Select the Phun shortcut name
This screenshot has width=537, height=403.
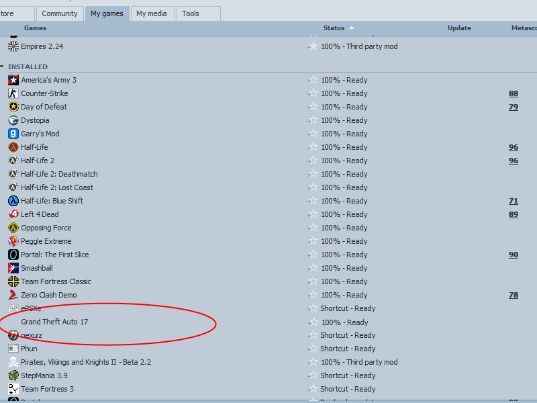[29, 349]
